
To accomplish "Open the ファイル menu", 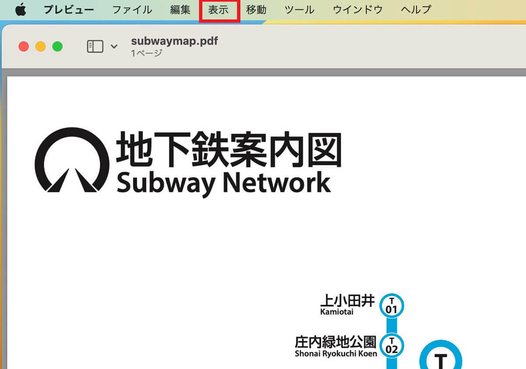I will [132, 10].
